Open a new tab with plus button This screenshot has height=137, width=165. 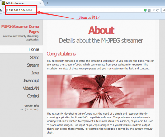pos(47,3)
